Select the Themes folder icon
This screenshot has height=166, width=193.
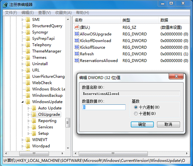point(28,58)
